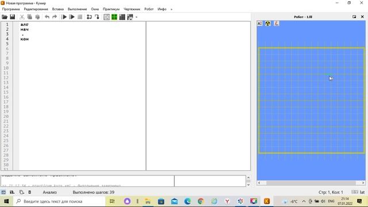Click status bar save output icon
This screenshot has height=207, width=368.
tap(12, 192)
